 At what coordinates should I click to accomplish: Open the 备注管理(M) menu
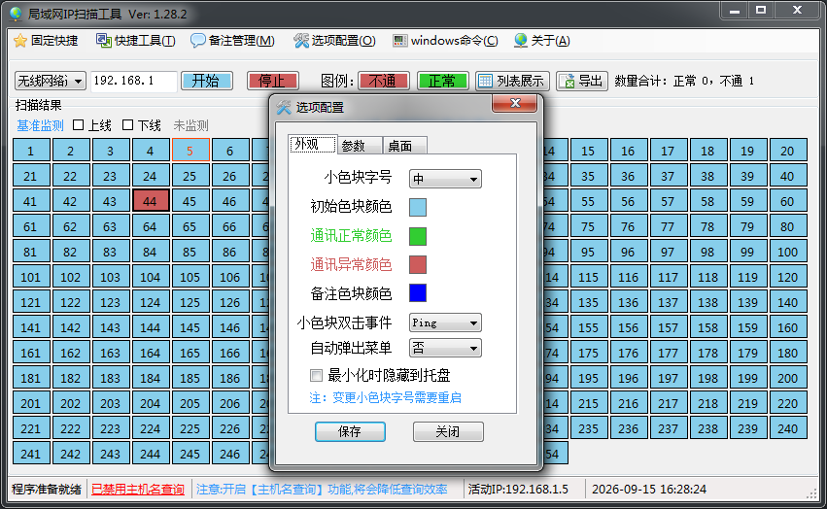232,41
